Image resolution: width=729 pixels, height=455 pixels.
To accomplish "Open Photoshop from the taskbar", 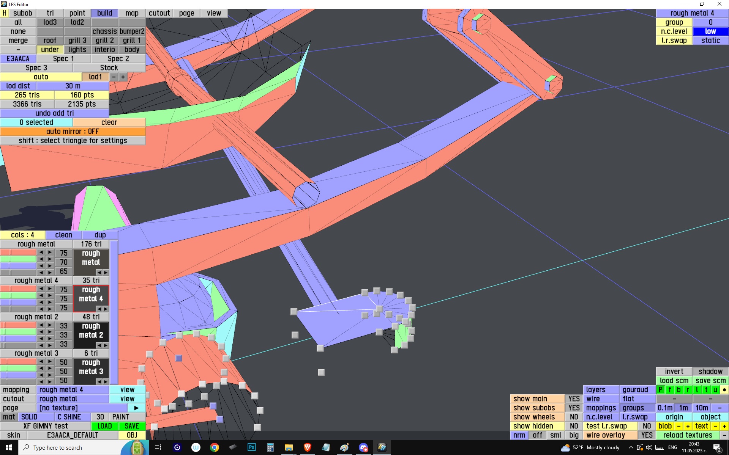I will tap(251, 447).
